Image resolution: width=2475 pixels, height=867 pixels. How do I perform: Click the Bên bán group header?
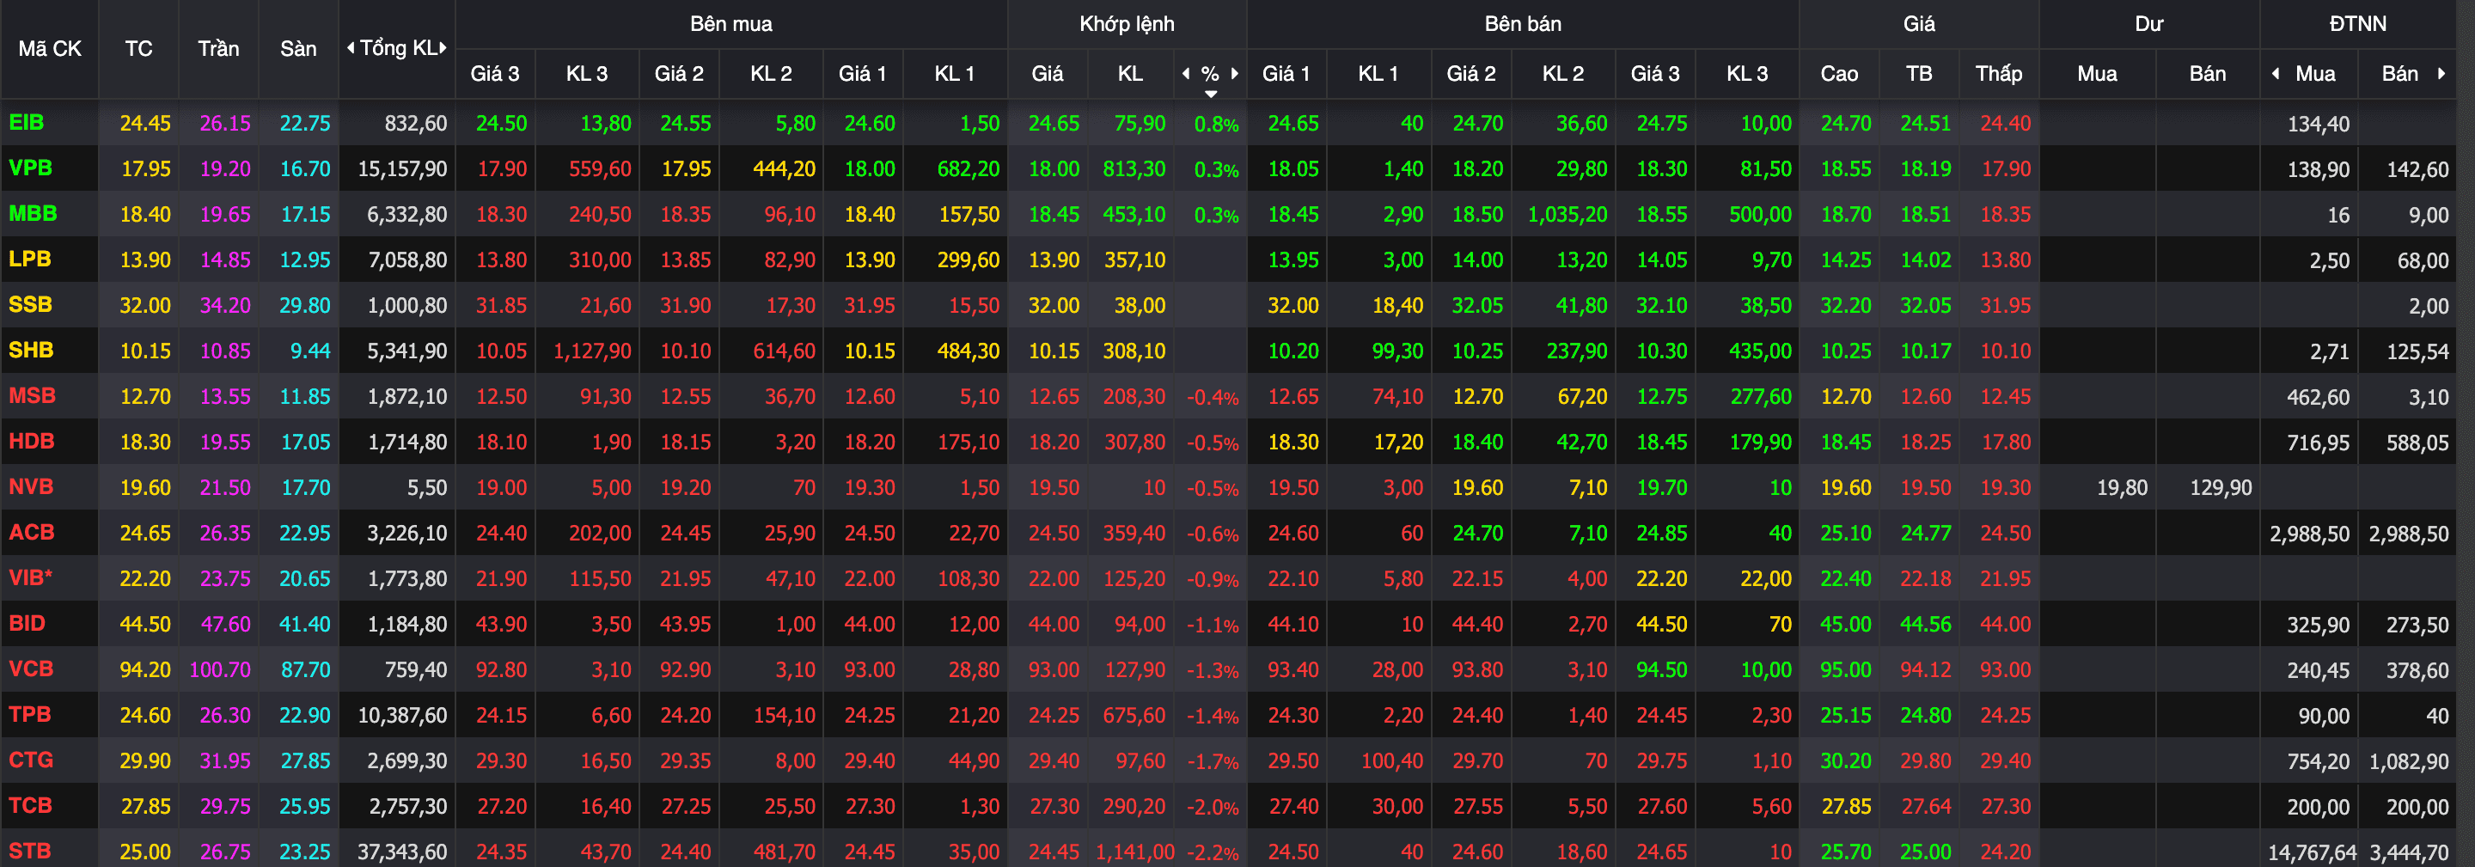(x=1523, y=24)
